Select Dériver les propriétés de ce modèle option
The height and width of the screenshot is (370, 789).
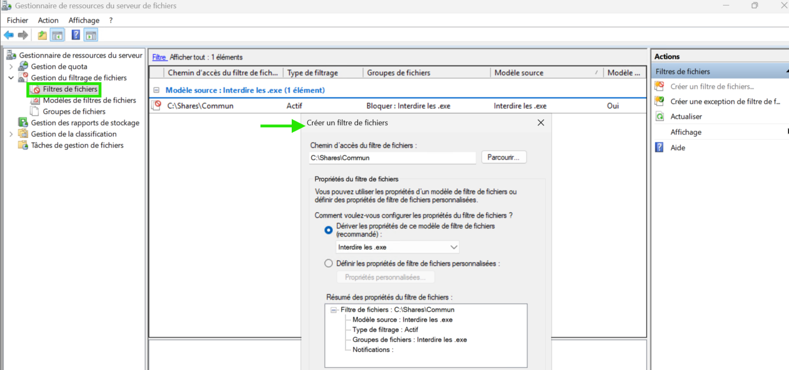click(x=329, y=230)
